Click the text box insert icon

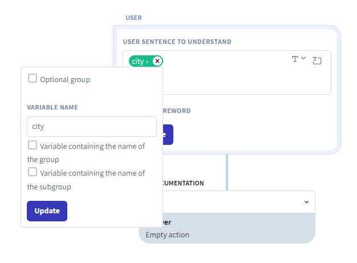pos(317,60)
